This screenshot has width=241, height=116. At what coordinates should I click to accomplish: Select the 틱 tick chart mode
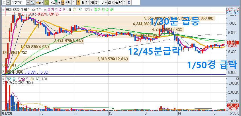pos(70,3)
